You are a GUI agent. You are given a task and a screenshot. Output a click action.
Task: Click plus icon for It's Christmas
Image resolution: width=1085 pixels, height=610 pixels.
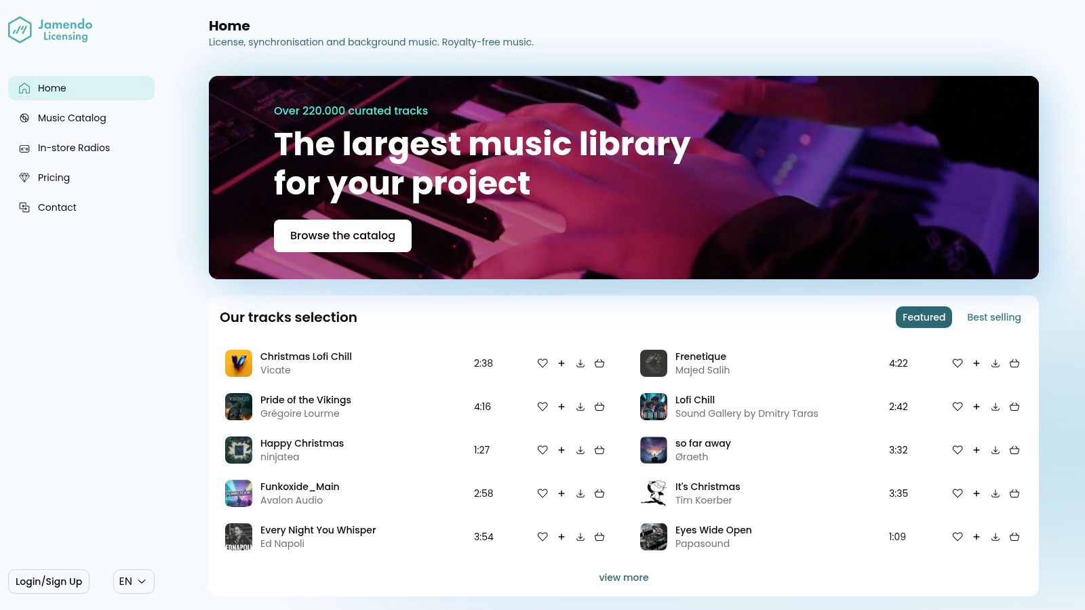976,493
